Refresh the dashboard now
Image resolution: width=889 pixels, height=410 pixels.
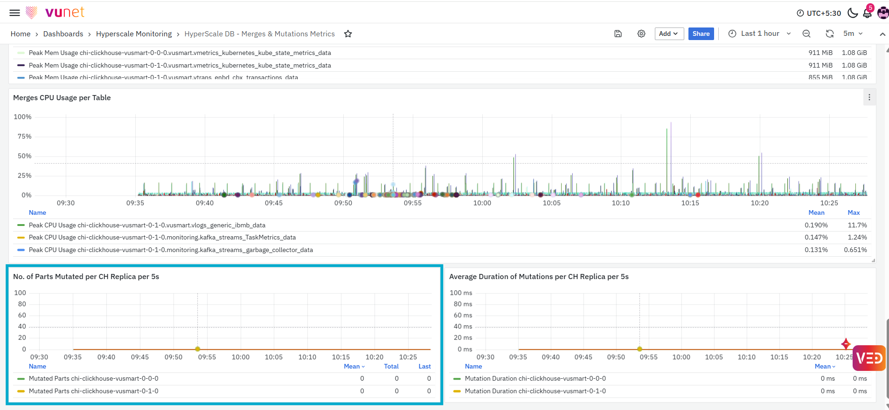pyautogui.click(x=830, y=34)
